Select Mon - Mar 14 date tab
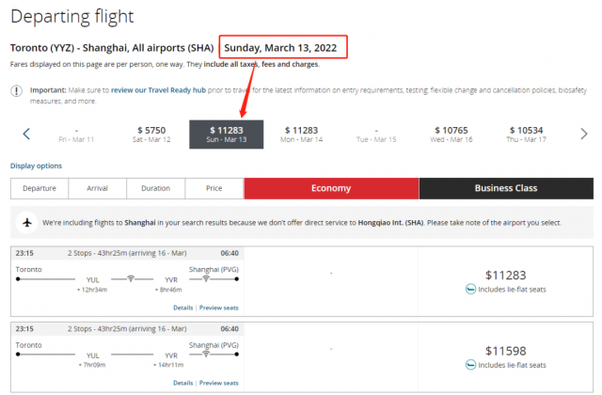Viewport: 602px width, 395px height. pos(301,134)
